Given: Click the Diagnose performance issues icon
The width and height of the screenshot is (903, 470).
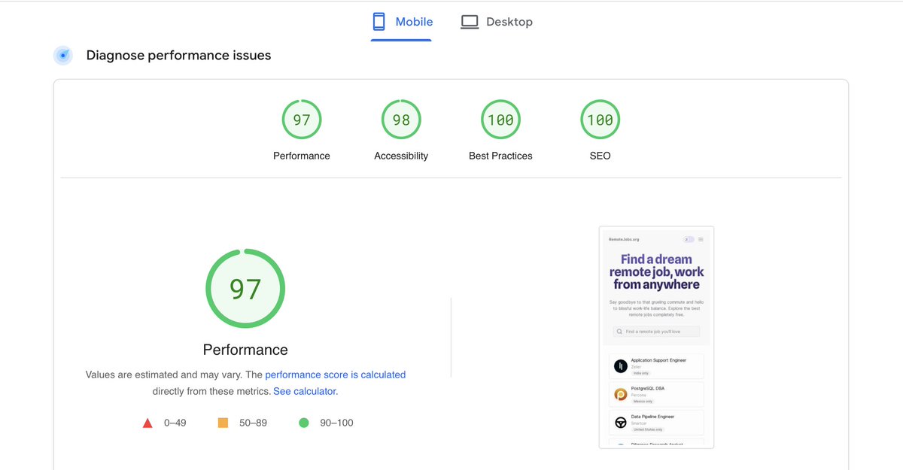Looking at the screenshot, I should tap(63, 55).
